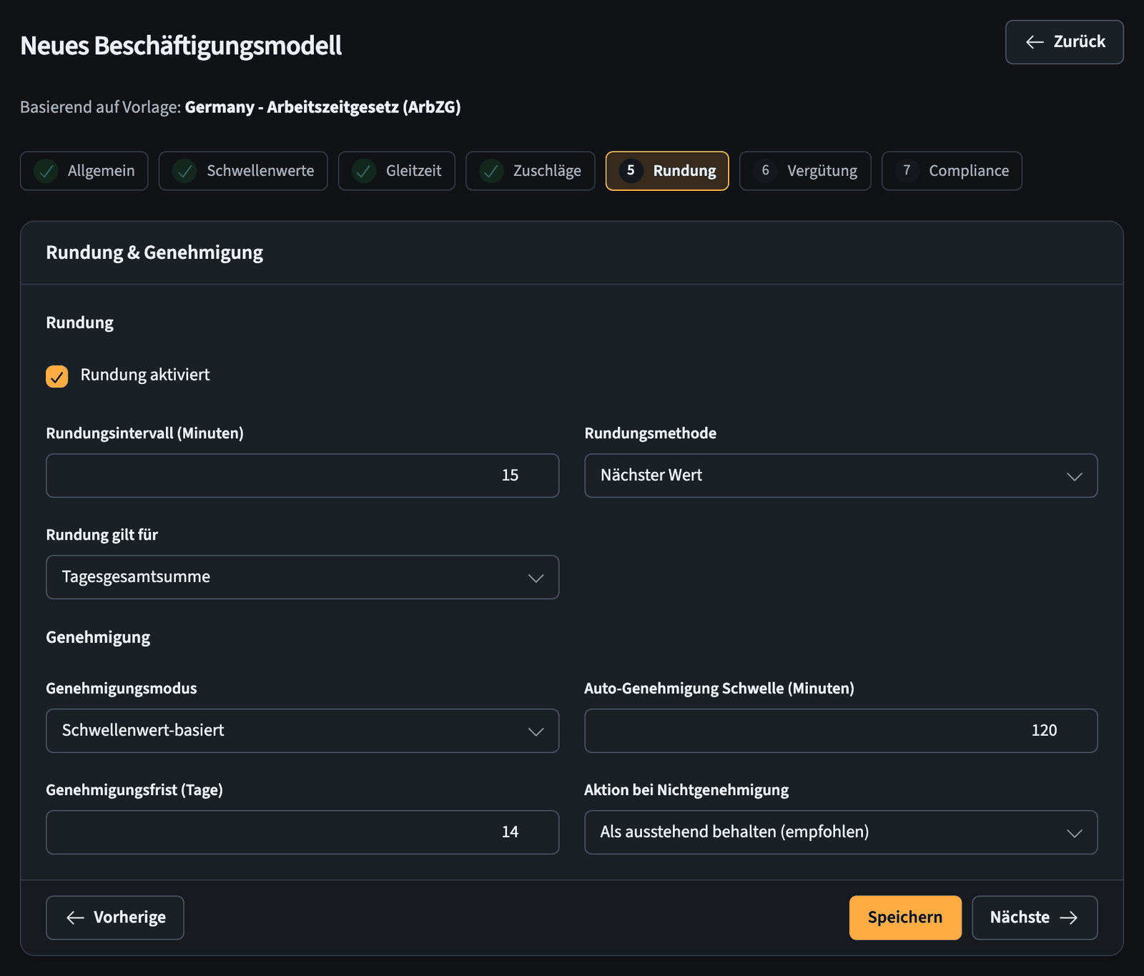Jump to the Compliance step tab
The width and height of the screenshot is (1144, 976).
point(952,171)
